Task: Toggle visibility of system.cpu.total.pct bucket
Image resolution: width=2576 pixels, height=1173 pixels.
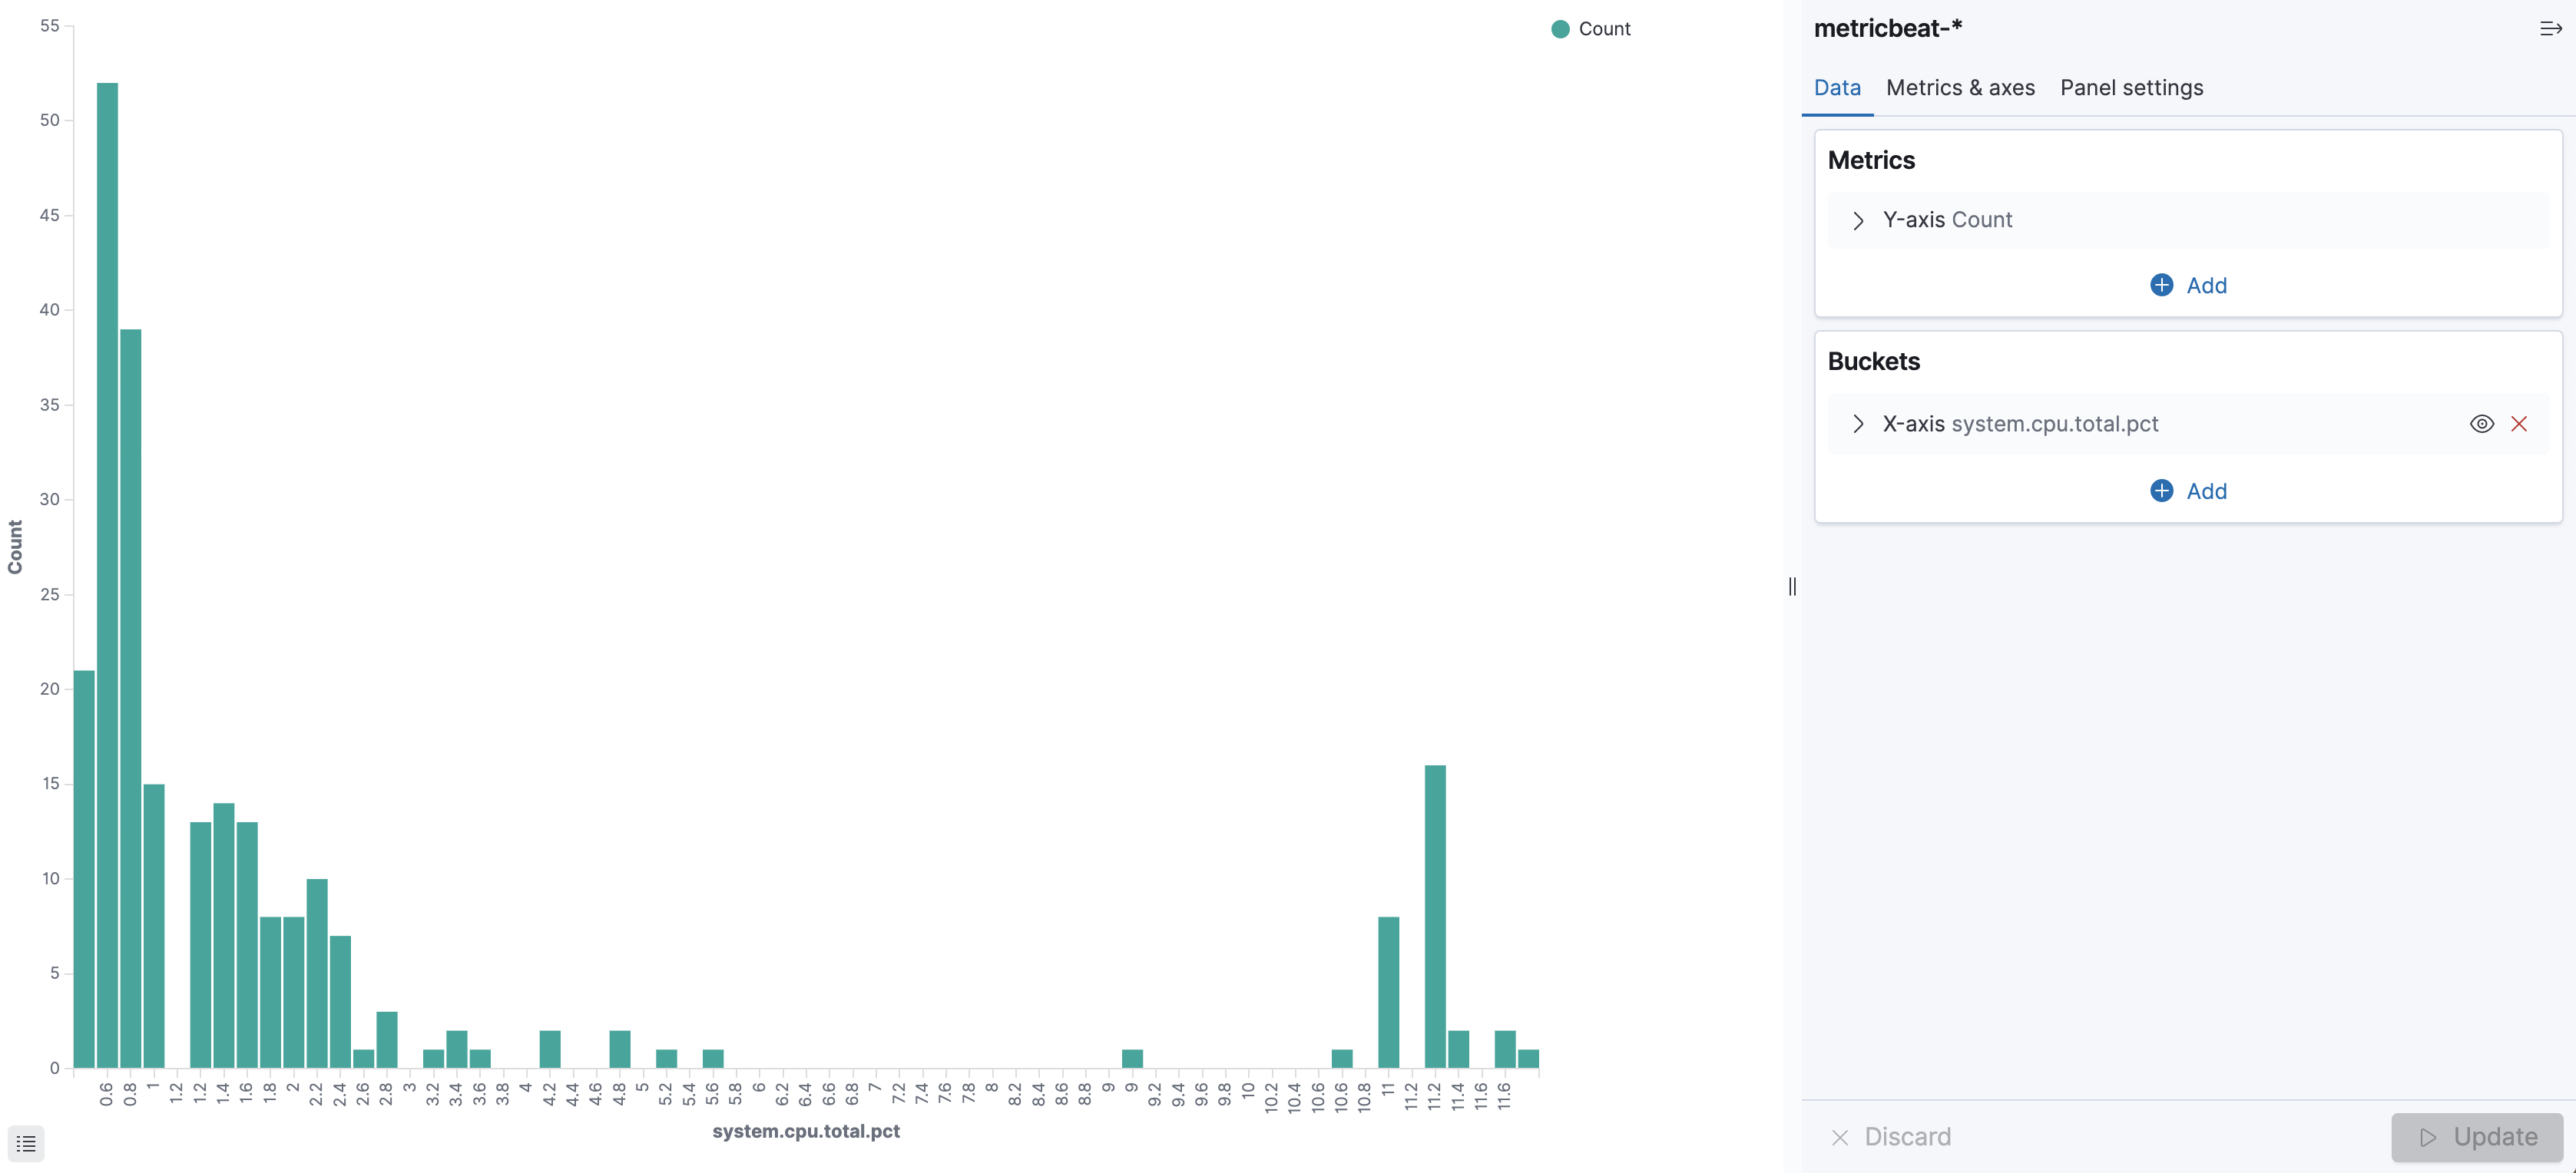Action: [2483, 424]
